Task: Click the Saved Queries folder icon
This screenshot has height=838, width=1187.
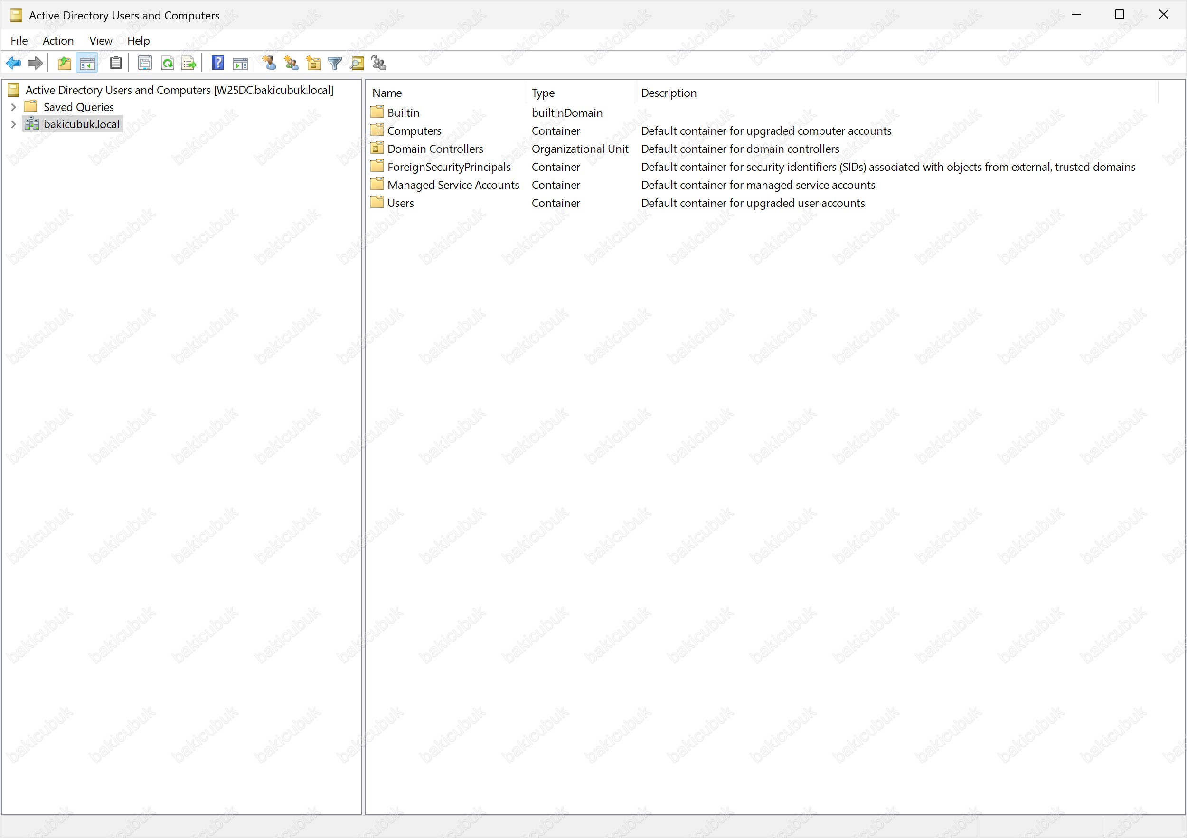Action: tap(31, 106)
